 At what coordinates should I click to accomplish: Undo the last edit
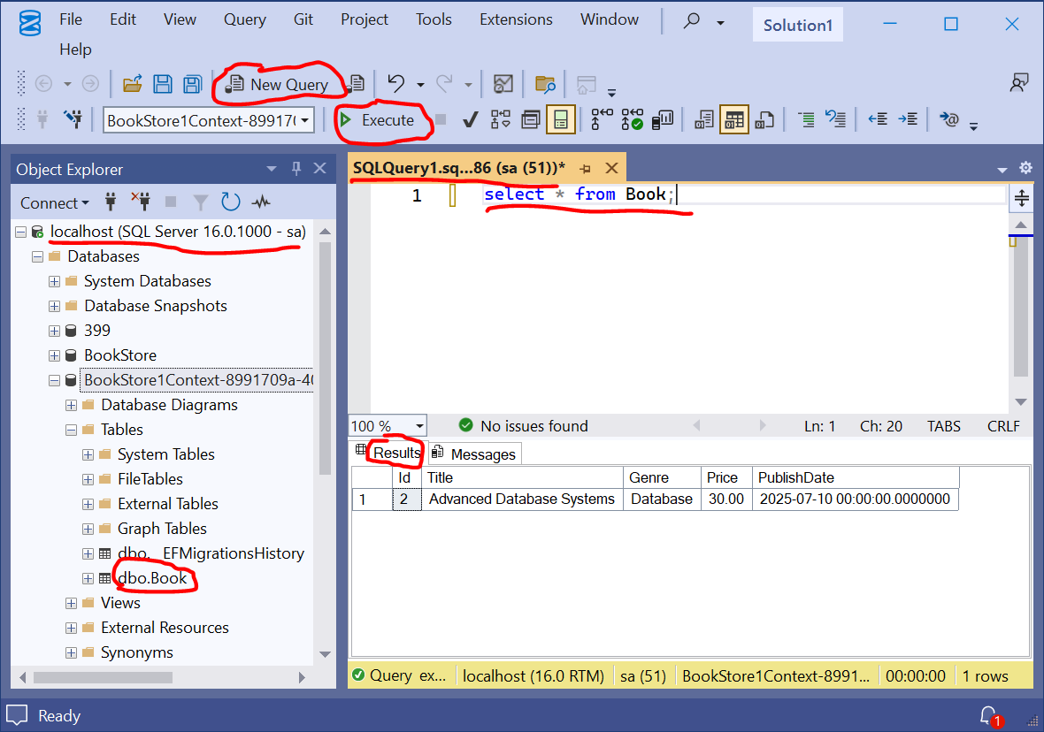tap(396, 84)
